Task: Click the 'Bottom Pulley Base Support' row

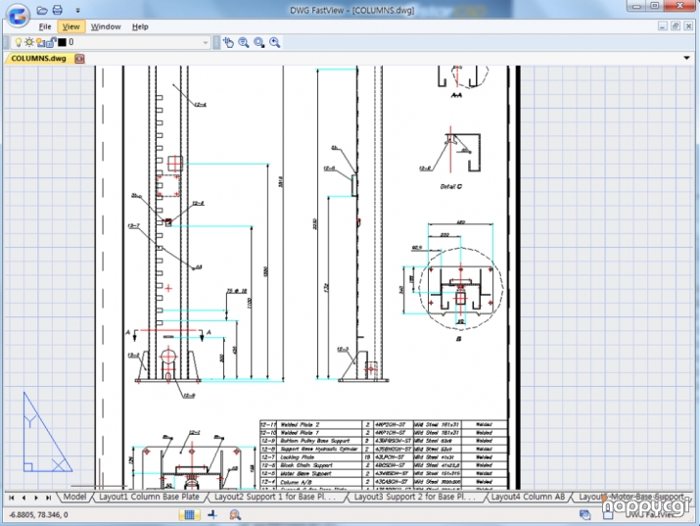Action: point(384,441)
